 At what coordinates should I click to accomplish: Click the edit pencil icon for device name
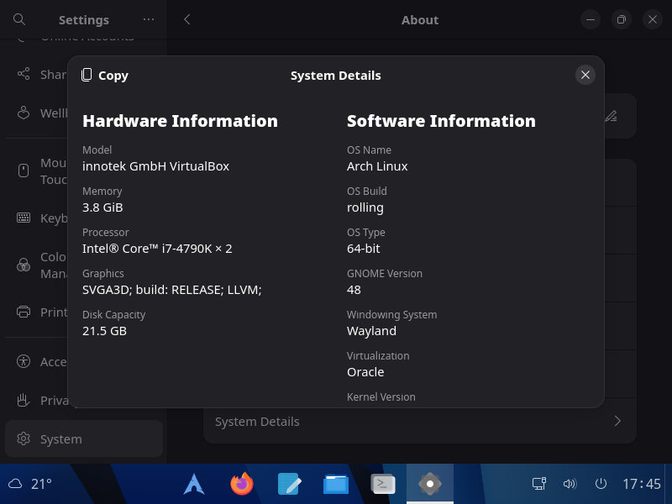(611, 116)
